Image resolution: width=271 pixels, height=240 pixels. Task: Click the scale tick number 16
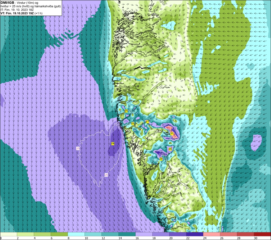(137, 238)
